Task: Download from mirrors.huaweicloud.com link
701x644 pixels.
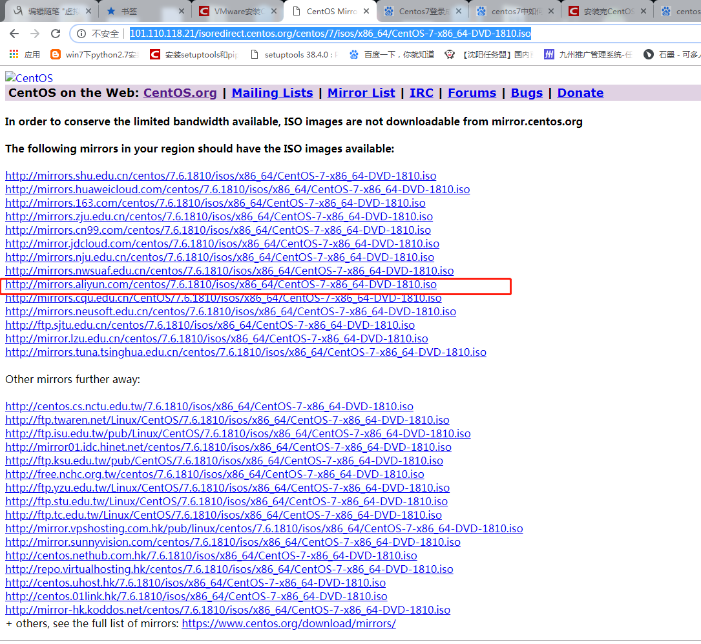Action: [x=237, y=189]
